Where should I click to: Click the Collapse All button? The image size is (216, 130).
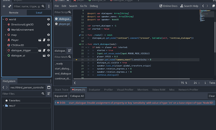click(77, 96)
